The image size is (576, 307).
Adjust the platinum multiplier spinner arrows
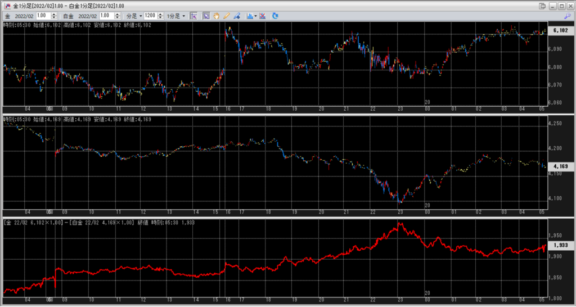point(116,16)
